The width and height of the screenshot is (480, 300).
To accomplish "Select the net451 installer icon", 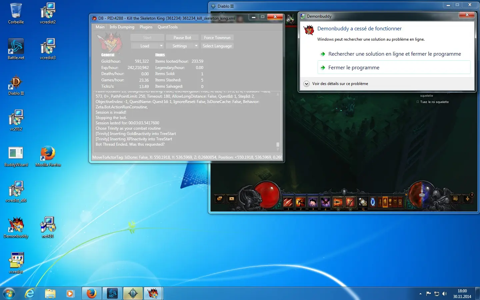I will click(48, 228).
